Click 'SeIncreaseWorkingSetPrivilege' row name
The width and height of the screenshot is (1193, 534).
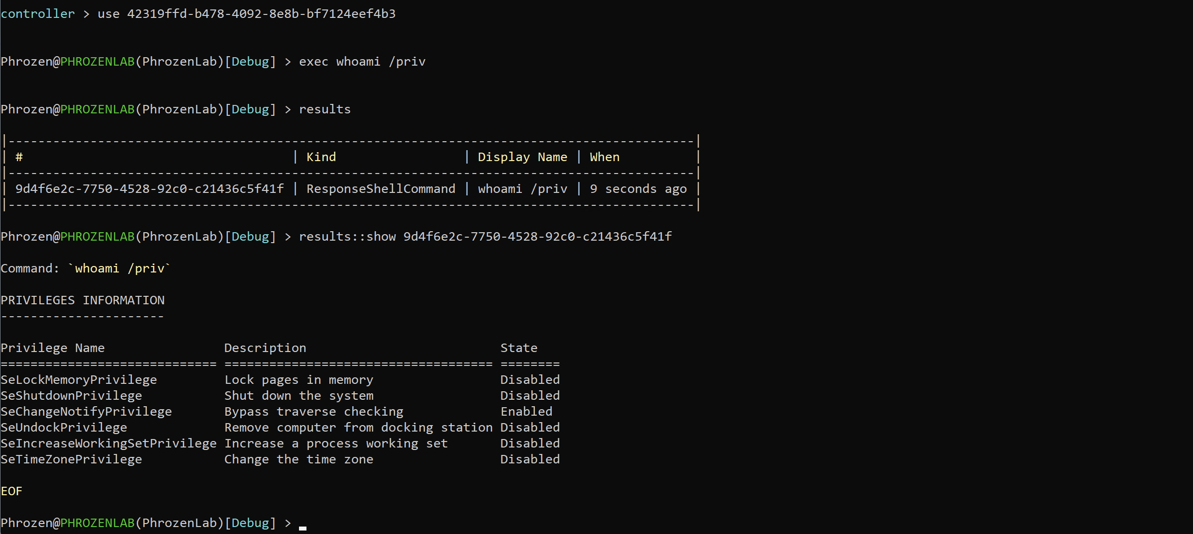click(108, 444)
